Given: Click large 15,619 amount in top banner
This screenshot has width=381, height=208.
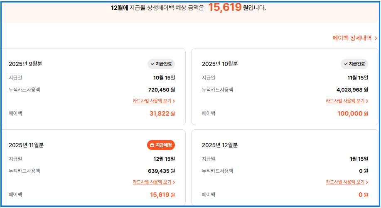Looking at the screenshot, I should tap(225, 7).
